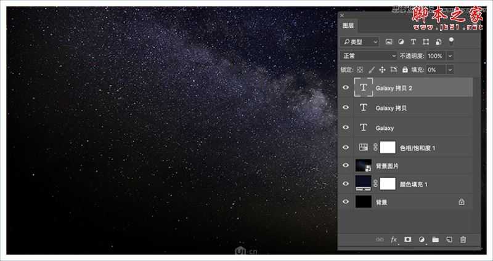493x261 pixels.
Task: Switch to the 图层 panel tab
Action: (348, 26)
